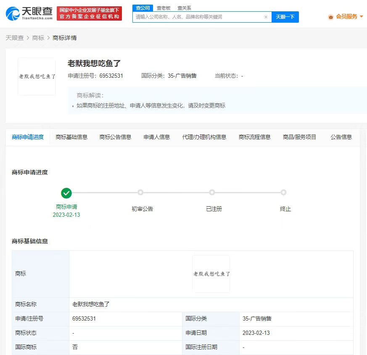Select the 查老板 search tab
The width and height of the screenshot is (367, 355).
(x=164, y=8)
